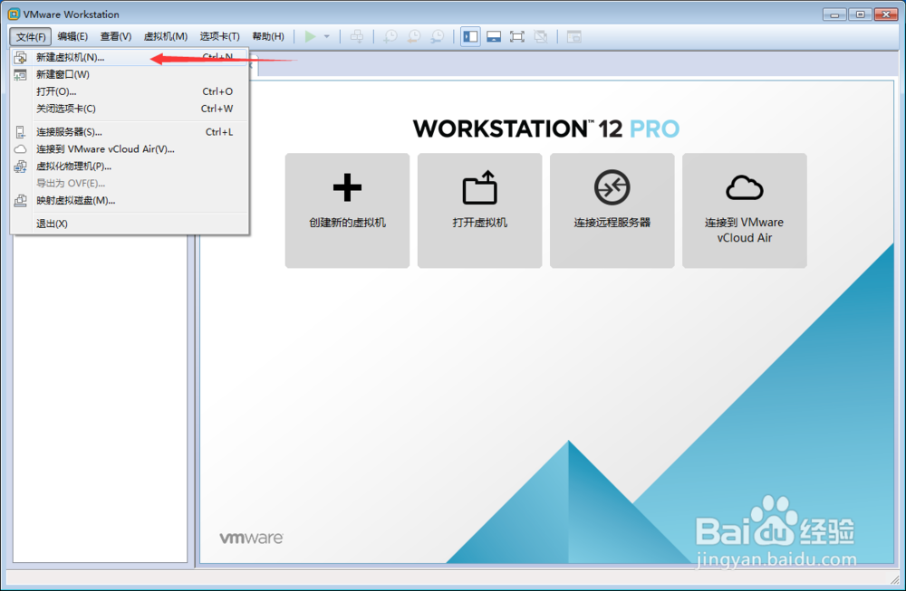Click the 打开虚拟机 tile
The image size is (906, 591).
pyautogui.click(x=479, y=210)
